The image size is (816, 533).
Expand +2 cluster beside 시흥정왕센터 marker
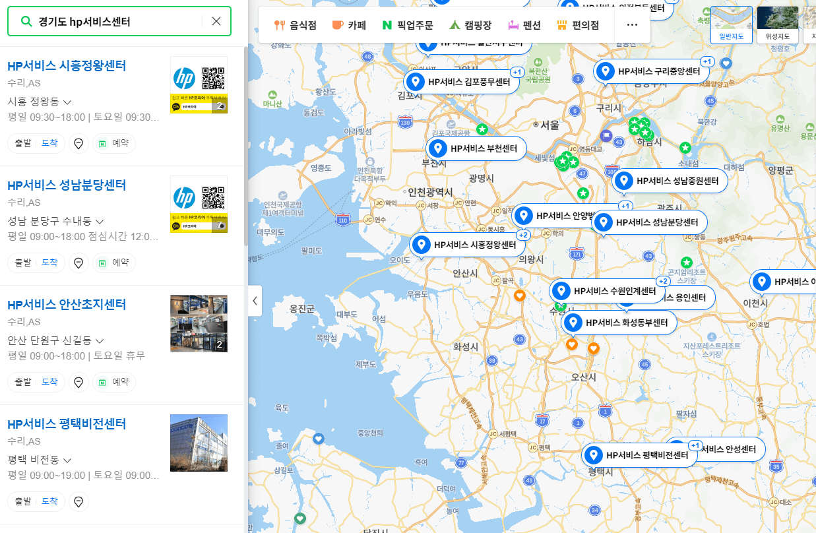coord(524,234)
